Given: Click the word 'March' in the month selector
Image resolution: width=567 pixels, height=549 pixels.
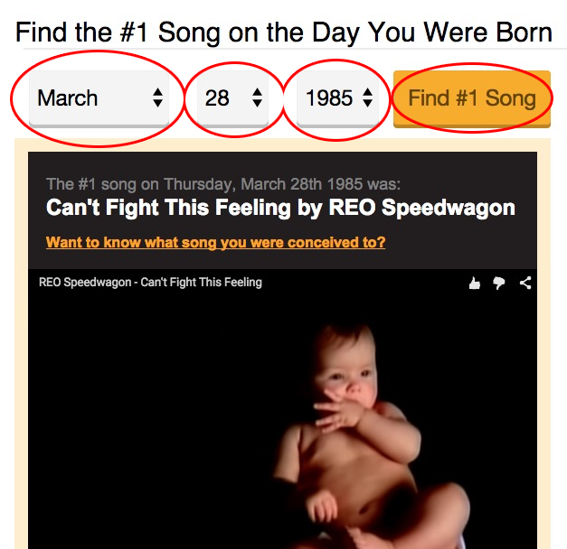Looking at the screenshot, I should coord(68,98).
